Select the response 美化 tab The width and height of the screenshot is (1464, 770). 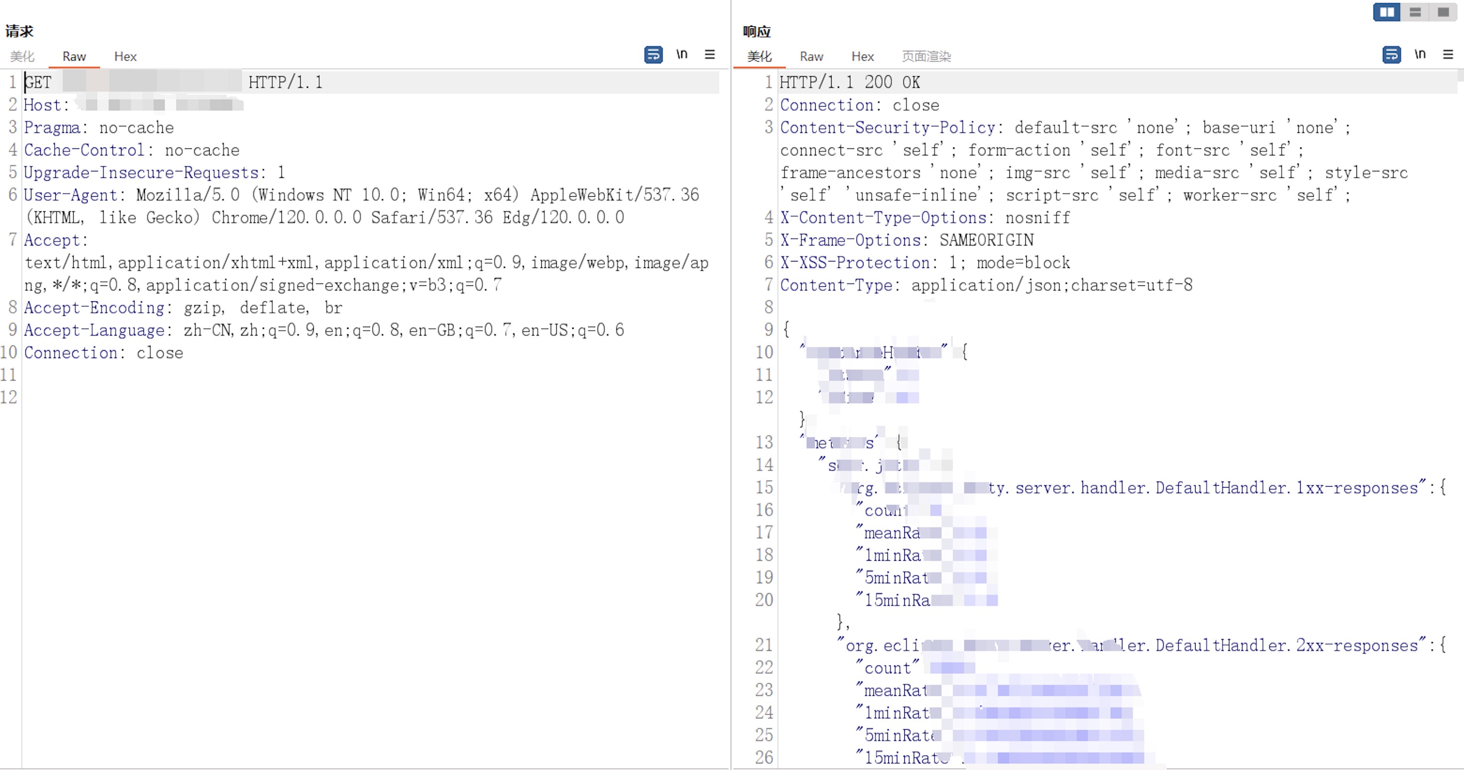760,56
